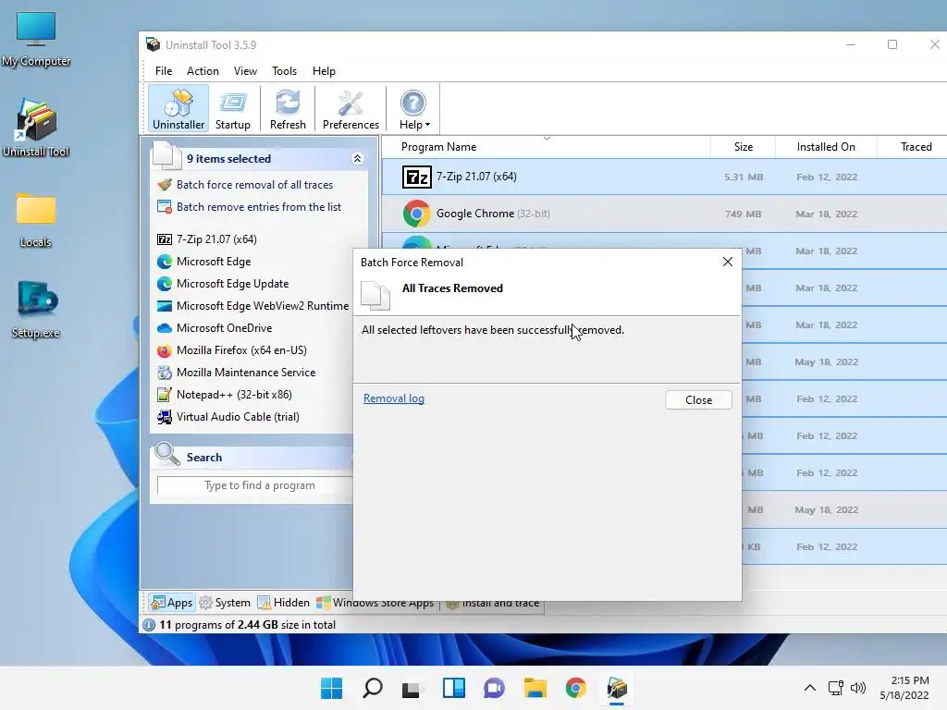
Task: Open the Locals folder on the desktop
Action: tap(36, 220)
